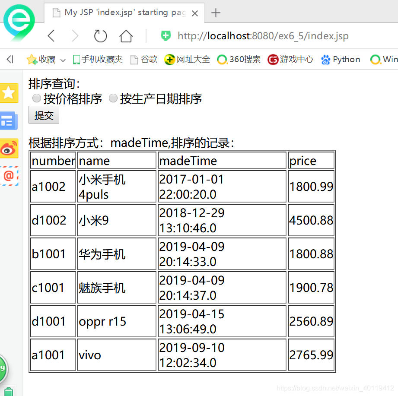This screenshot has height=396, width=398.
Task: Click the d1002 table cell
Action: (53, 220)
